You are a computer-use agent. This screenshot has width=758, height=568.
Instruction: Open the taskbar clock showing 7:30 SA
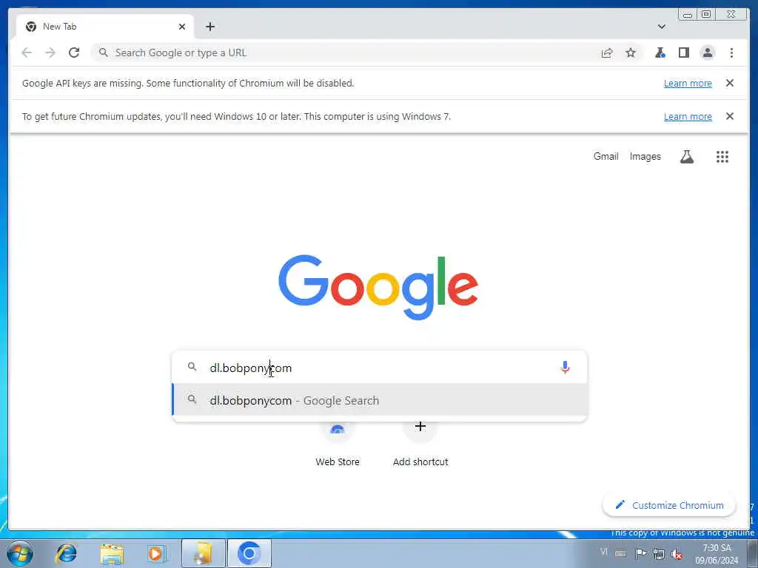point(717,554)
